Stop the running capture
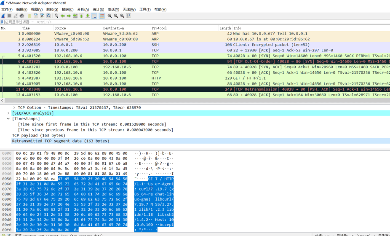The height and width of the screenshot is (236, 390). (x=9, y=16)
